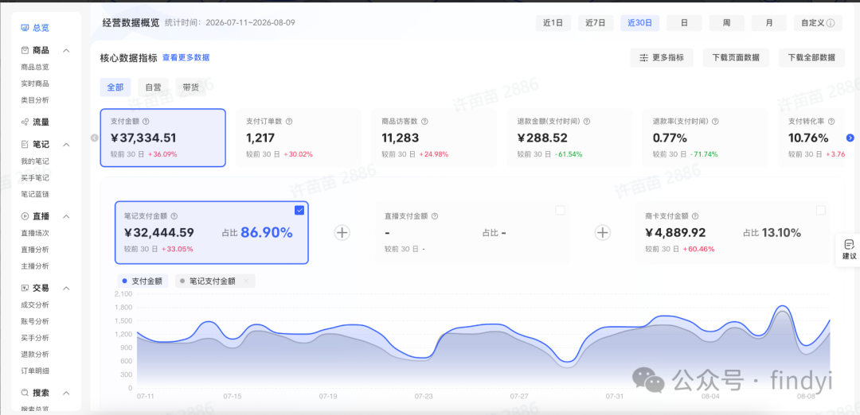This screenshot has width=860, height=415.
Task: Switch time range to 月
Action: pyautogui.click(x=769, y=23)
